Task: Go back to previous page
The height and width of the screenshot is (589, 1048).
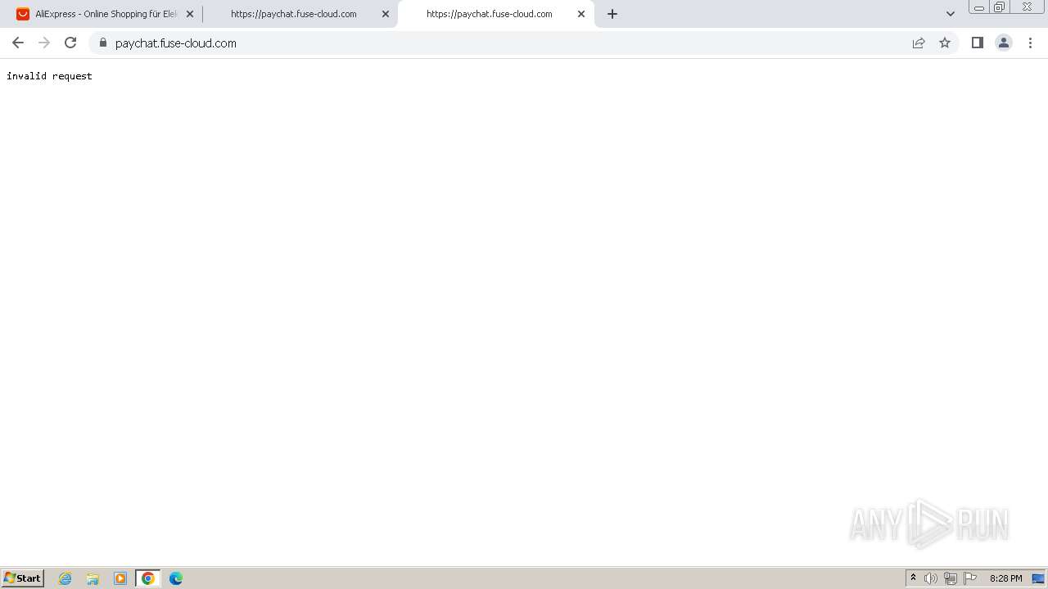Action: (18, 43)
